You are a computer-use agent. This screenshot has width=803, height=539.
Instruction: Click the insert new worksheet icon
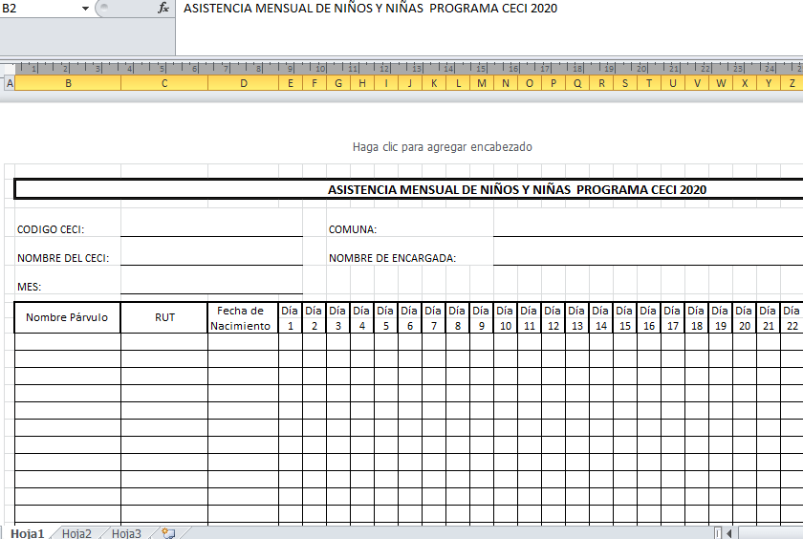pos(169,533)
